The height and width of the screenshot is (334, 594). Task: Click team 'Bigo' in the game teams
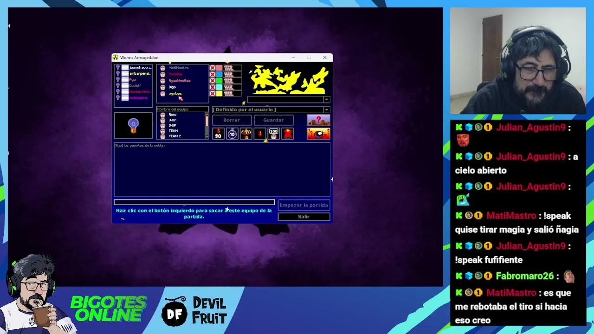(x=172, y=87)
